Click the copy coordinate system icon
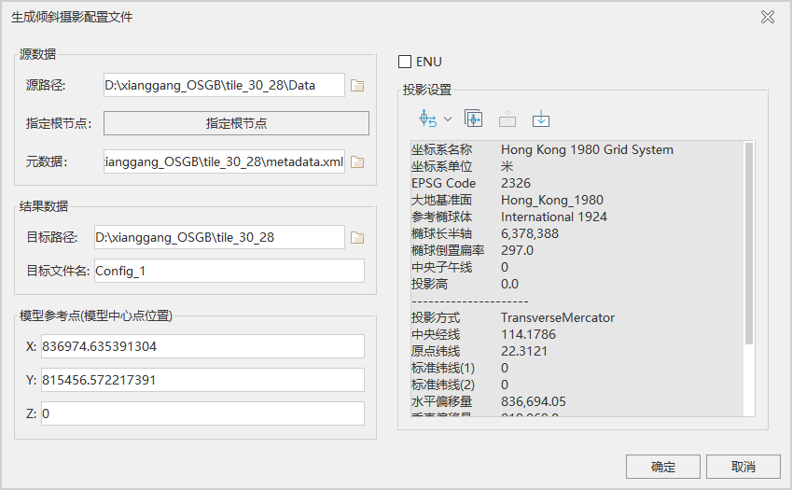The width and height of the screenshot is (792, 490). 473,119
